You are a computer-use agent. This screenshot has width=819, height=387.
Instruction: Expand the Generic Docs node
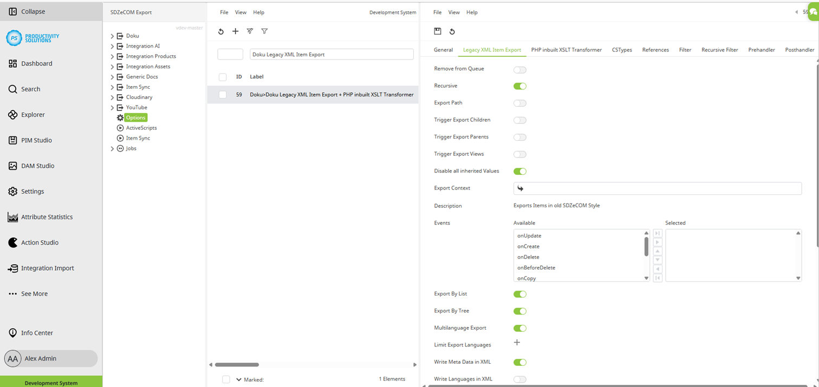pos(113,77)
